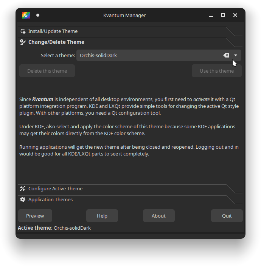Open Help from the bottom buttons

102,216
